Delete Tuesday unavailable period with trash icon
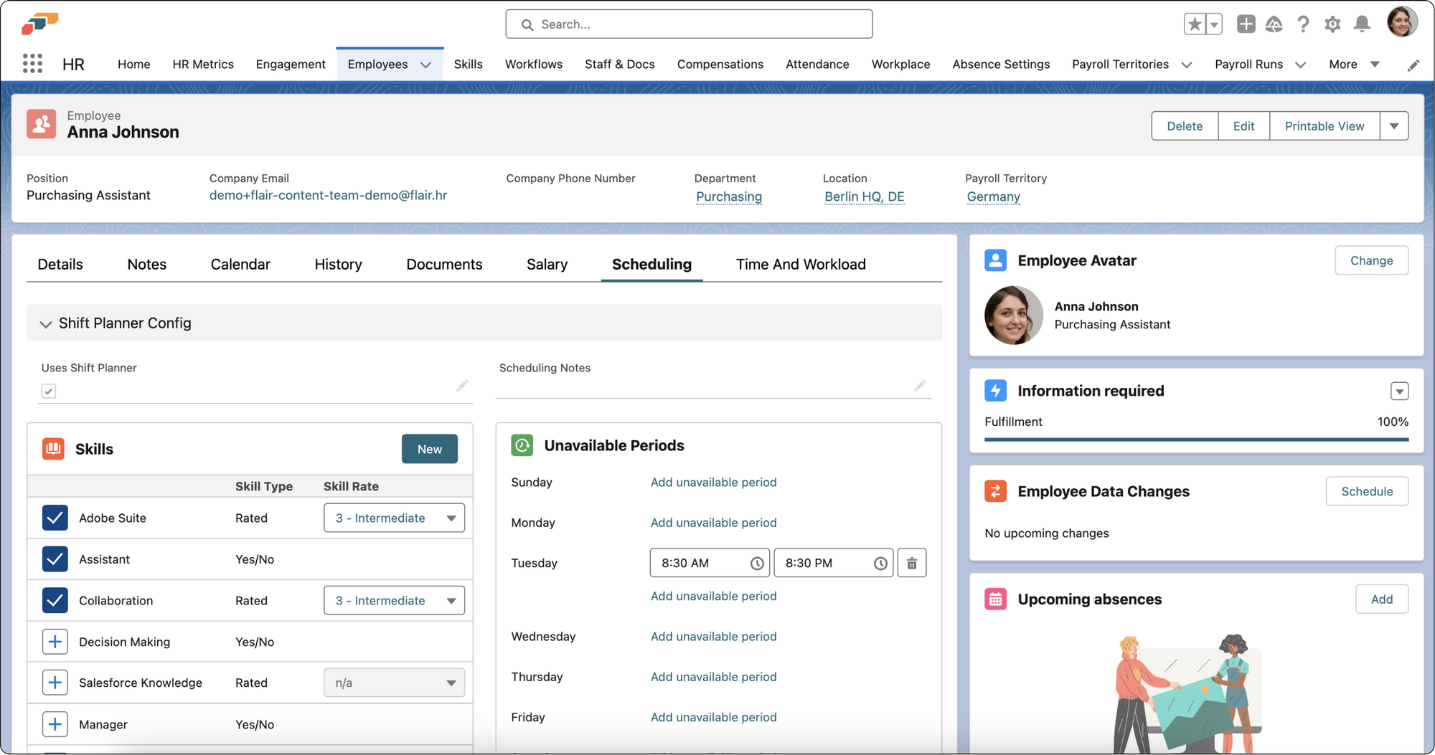Image resolution: width=1435 pixels, height=755 pixels. coord(911,564)
